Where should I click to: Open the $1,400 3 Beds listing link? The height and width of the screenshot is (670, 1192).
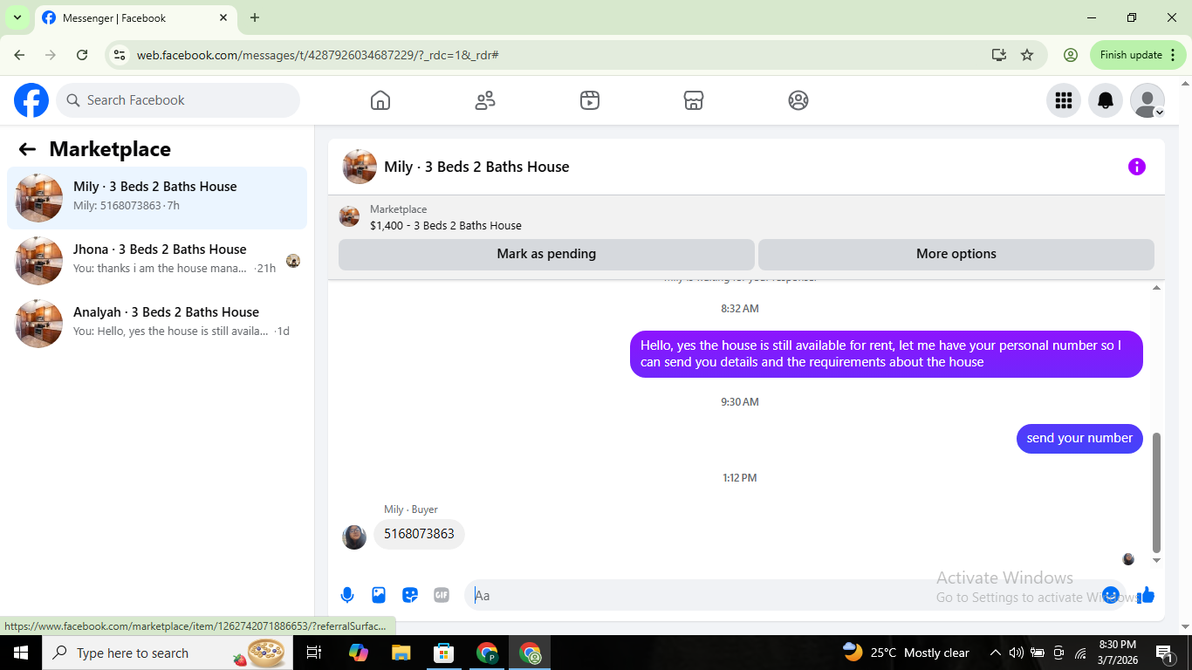point(446,225)
